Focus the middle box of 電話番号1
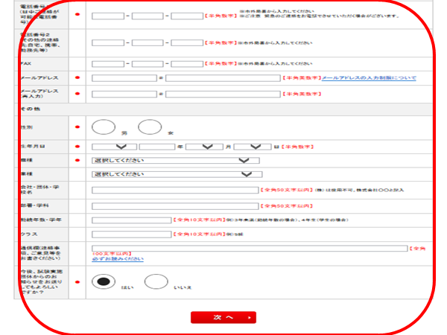 [x=148, y=16]
